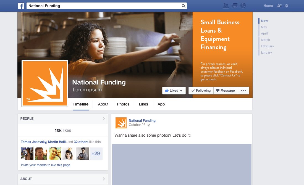The width and height of the screenshot is (304, 185).
Task: Open the Liked dropdown menu
Action: coord(174,91)
